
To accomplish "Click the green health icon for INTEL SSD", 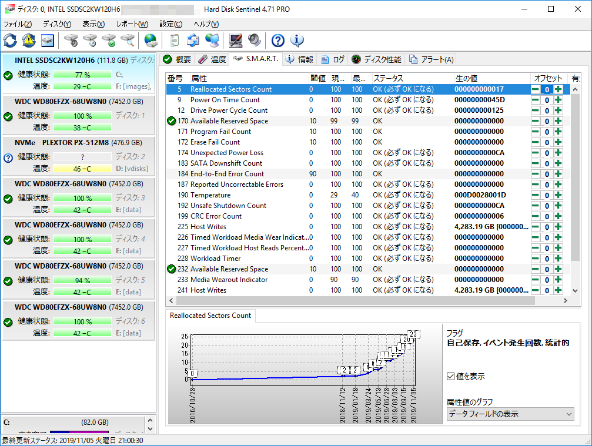I will point(8,75).
